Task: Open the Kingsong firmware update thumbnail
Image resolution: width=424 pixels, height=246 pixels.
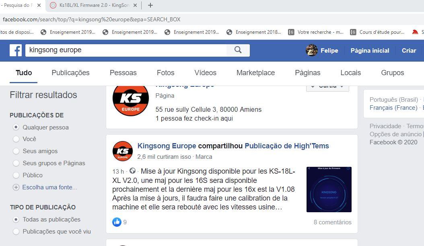Action: pyautogui.click(x=329, y=189)
